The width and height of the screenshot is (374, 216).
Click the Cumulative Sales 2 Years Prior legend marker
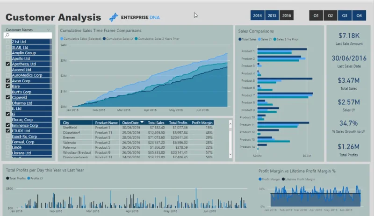(136, 39)
